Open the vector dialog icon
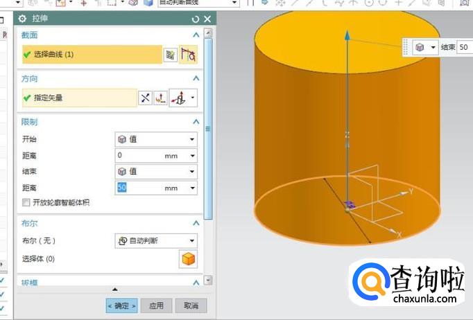The width and height of the screenshot is (473, 320). [x=160, y=98]
